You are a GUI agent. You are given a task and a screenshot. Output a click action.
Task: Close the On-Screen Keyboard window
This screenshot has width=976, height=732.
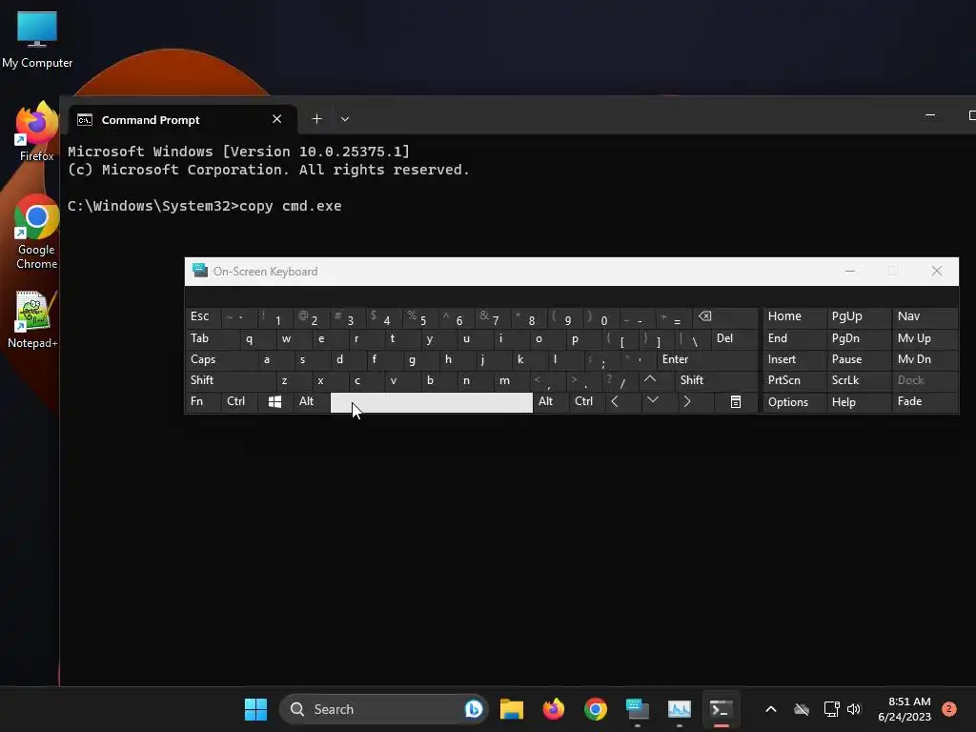(936, 272)
